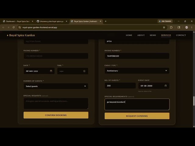The width and height of the screenshot is (195, 146).
Task: Open the Chrome three-dot menu
Action: coord(192,27)
